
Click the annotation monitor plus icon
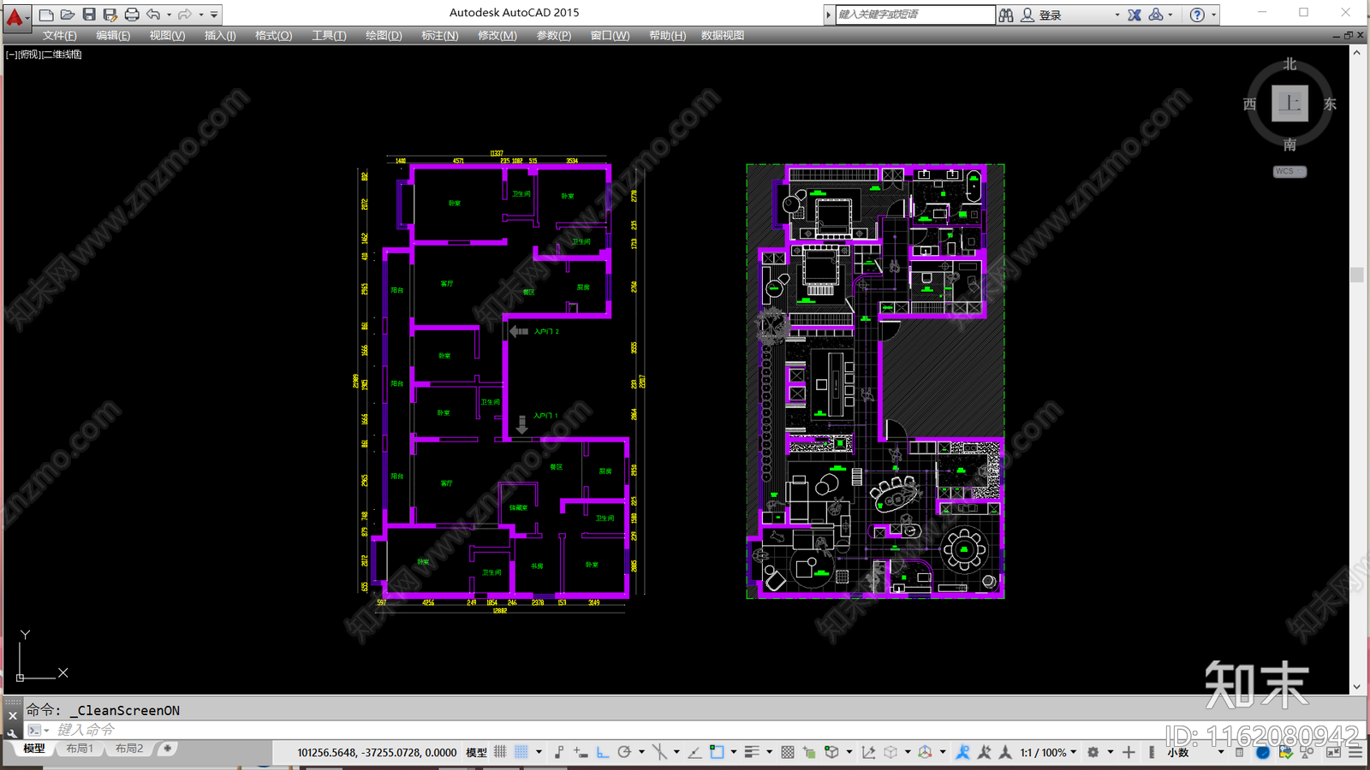pos(1129,752)
